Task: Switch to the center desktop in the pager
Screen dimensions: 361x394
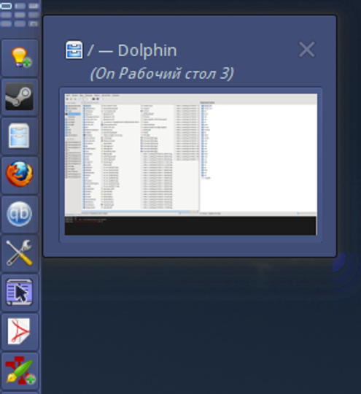Action: coord(20,15)
